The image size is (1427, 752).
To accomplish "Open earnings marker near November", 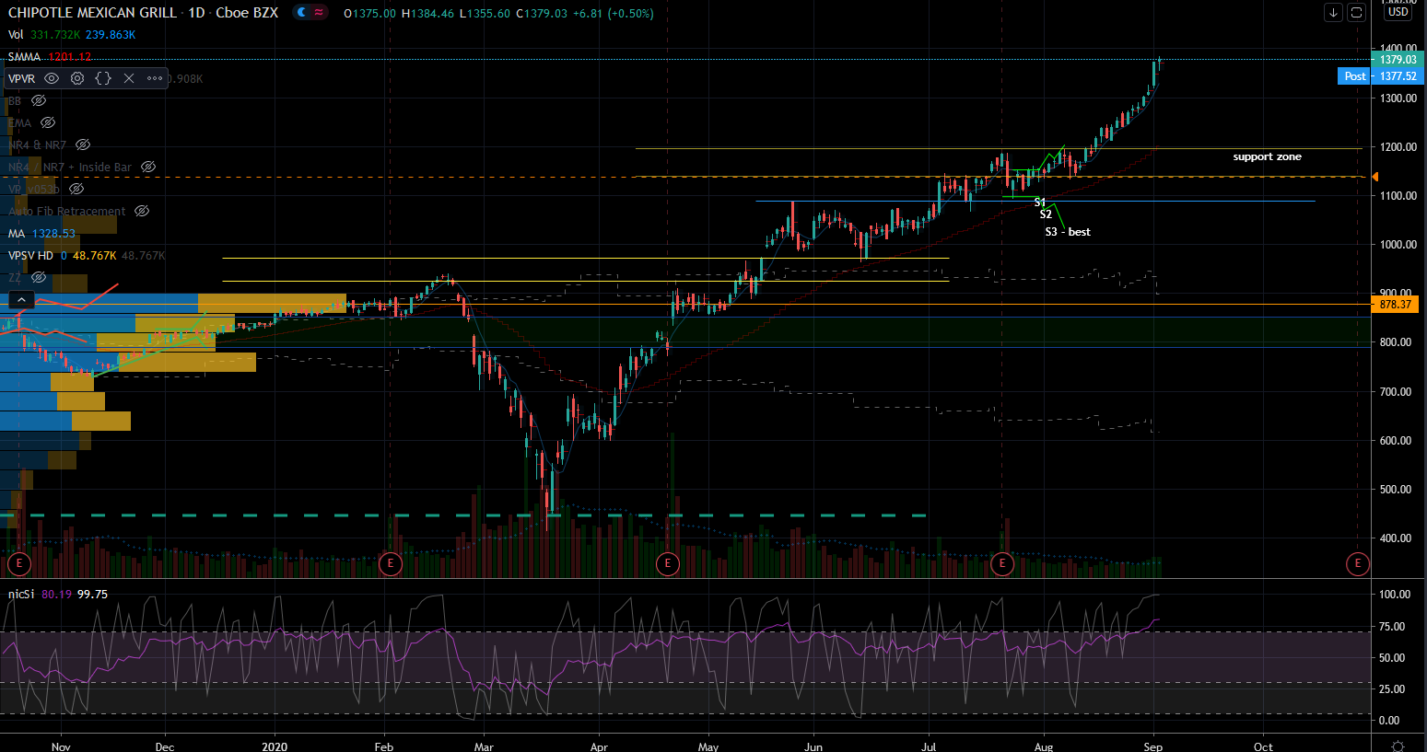I will 18,563.
